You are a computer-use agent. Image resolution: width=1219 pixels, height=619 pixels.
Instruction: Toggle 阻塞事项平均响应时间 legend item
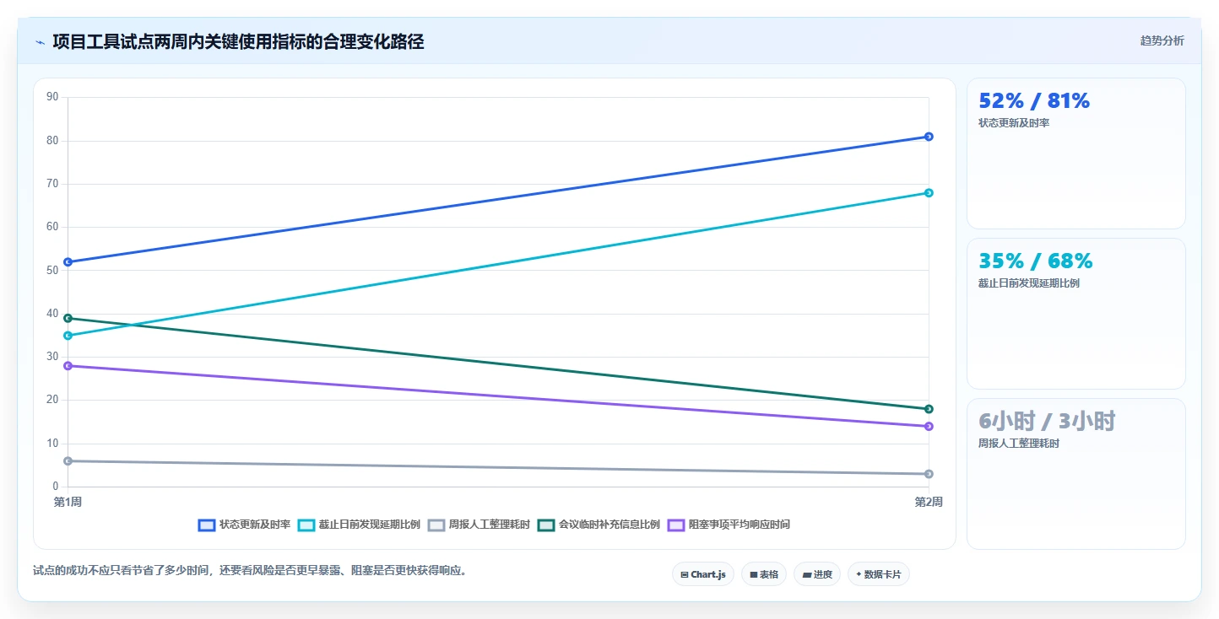click(729, 525)
